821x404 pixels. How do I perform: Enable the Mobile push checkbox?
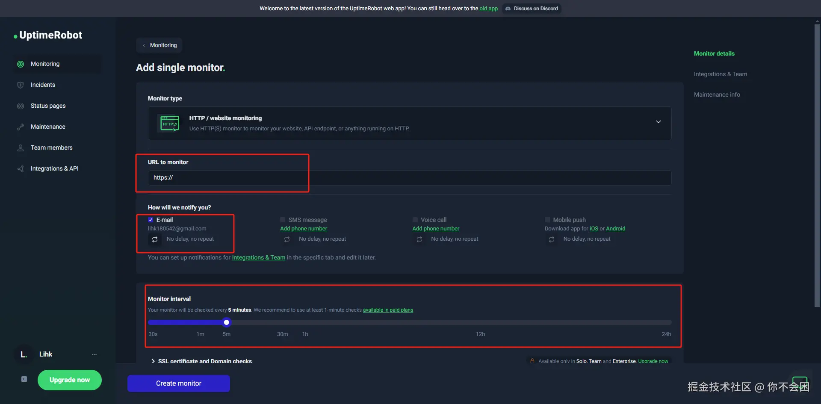pyautogui.click(x=547, y=220)
